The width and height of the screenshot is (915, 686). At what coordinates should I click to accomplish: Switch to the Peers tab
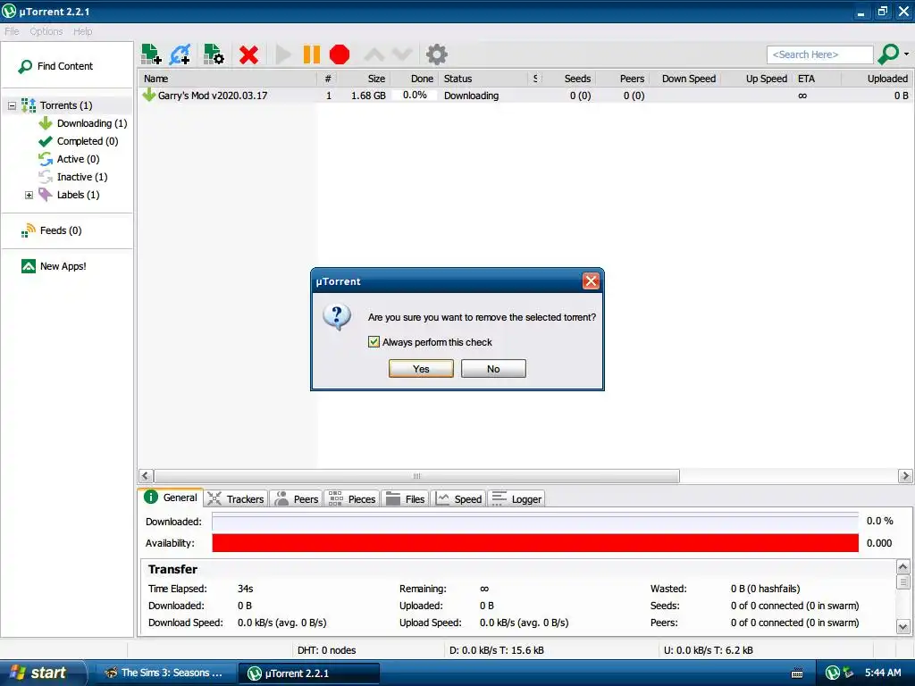coord(297,498)
